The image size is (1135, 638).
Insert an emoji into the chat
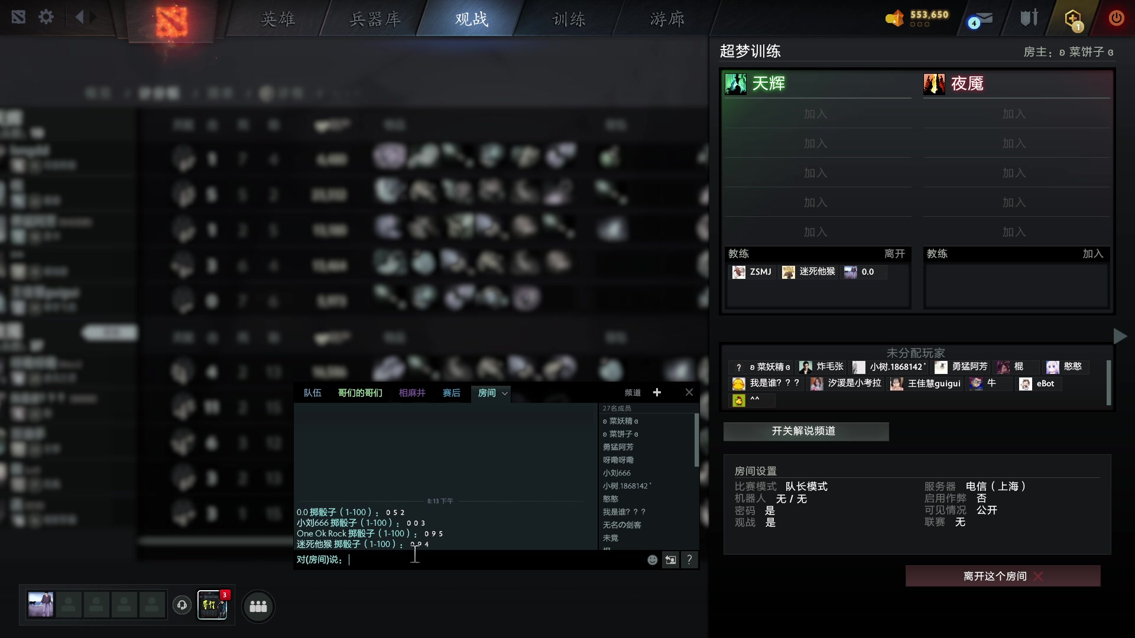[652, 559]
